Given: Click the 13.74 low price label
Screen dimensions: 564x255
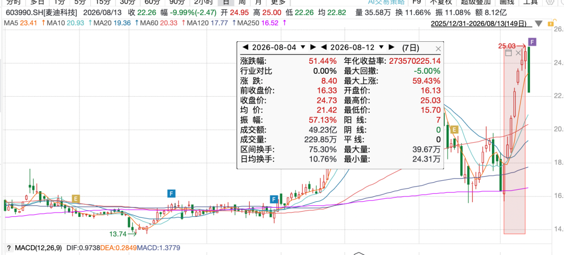Looking at the screenshot, I should 118,234.
